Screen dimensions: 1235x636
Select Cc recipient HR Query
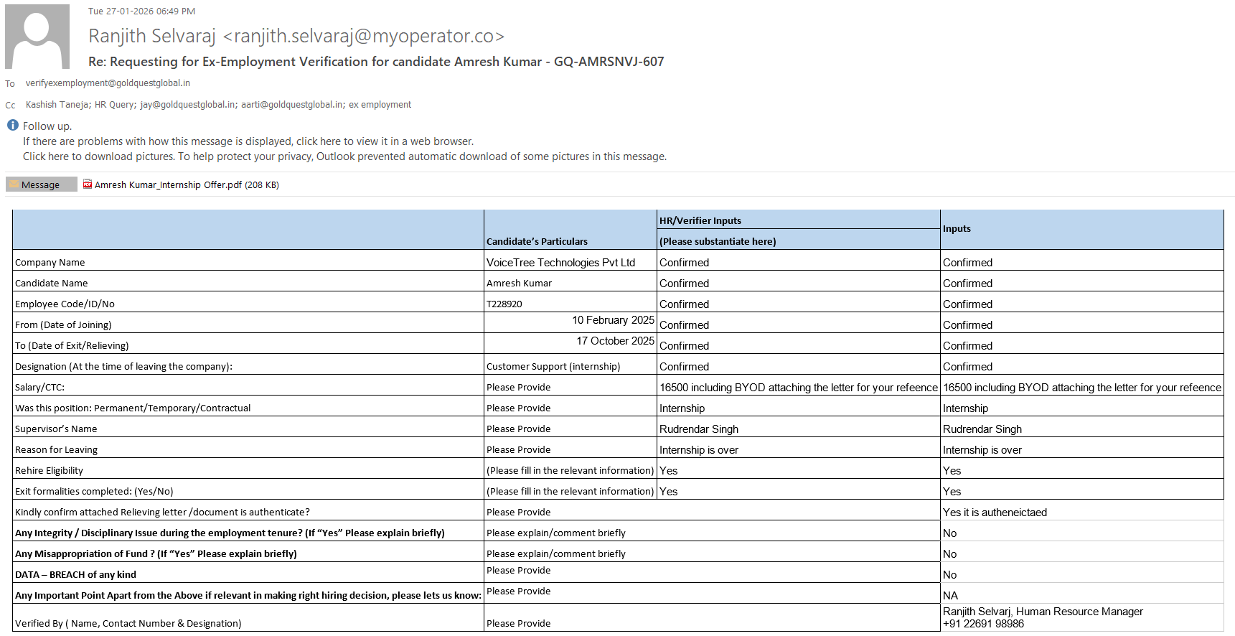[114, 105]
